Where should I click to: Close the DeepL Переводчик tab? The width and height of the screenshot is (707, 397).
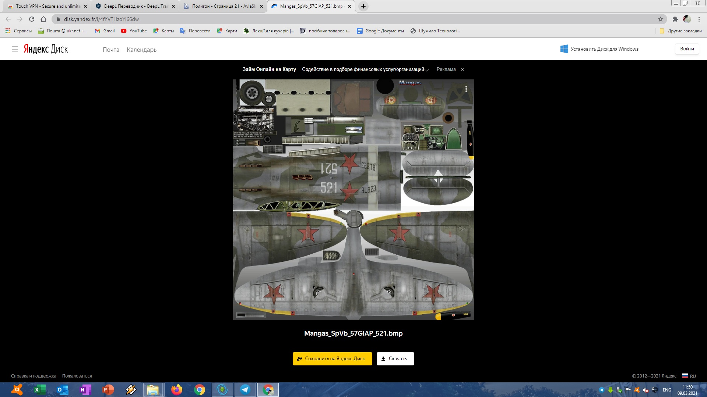pyautogui.click(x=173, y=6)
